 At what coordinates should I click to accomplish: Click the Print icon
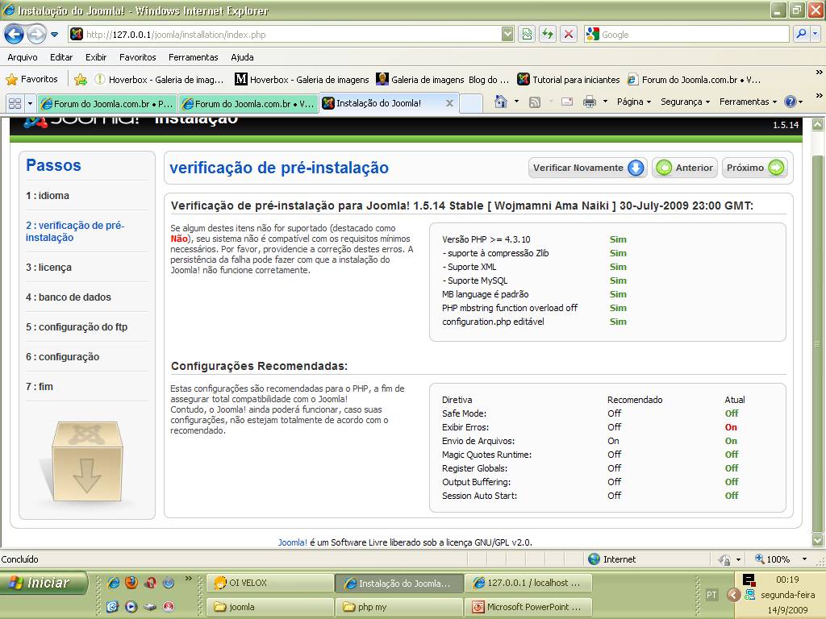pos(590,102)
